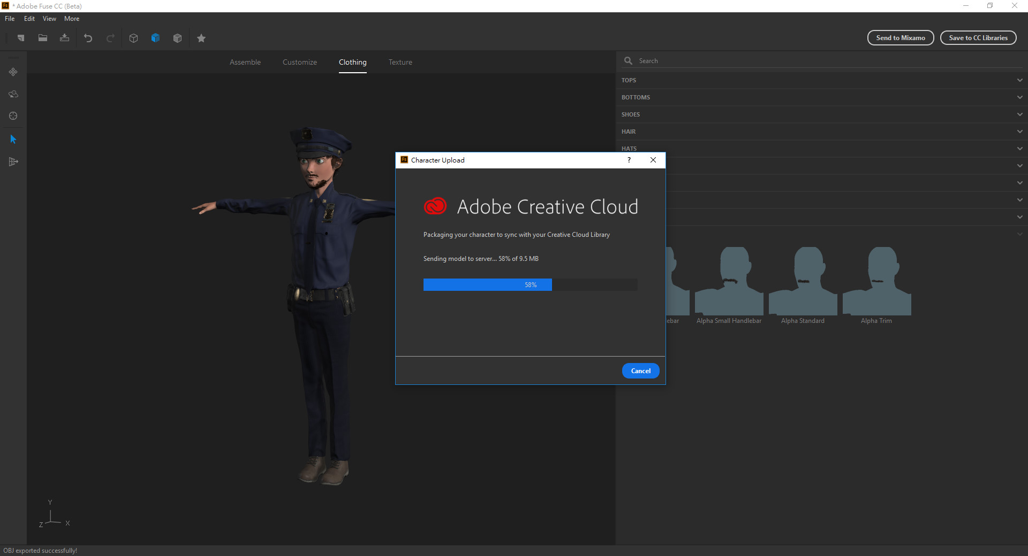Switch to the Texture tab
Screen dimensions: 1028x556
(400, 62)
